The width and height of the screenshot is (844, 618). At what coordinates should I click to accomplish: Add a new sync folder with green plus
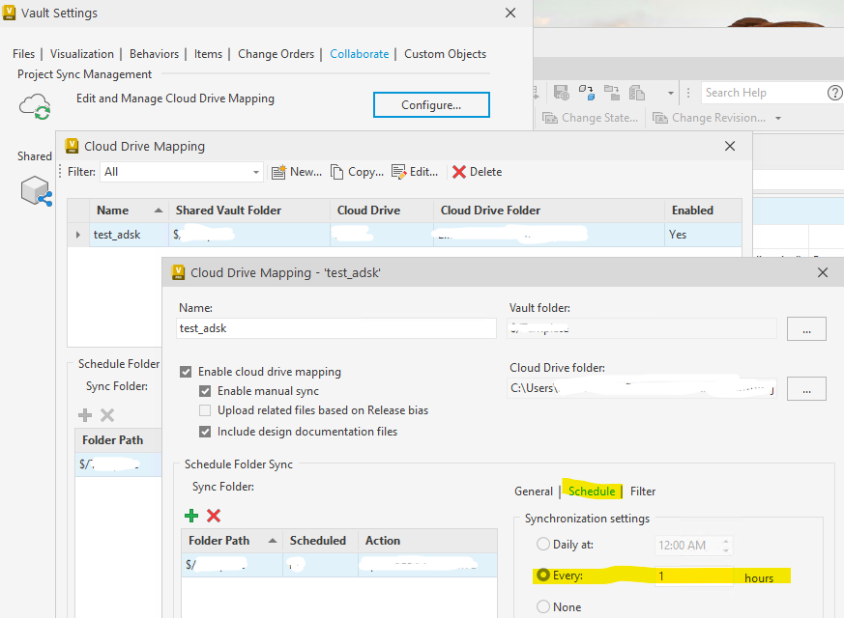tap(190, 515)
